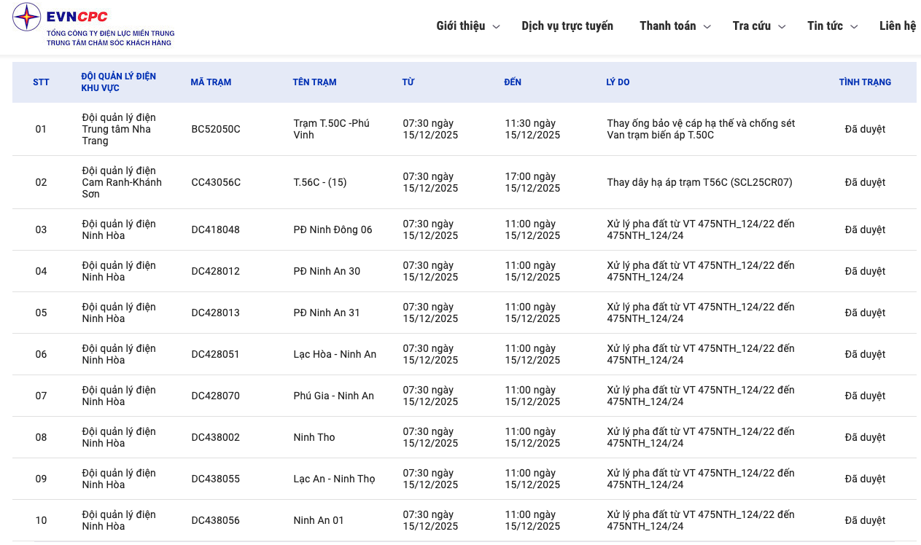Image resolution: width=921 pixels, height=545 pixels.
Task: Select the PĐ Ninh An 30 row
Action: [327, 271]
